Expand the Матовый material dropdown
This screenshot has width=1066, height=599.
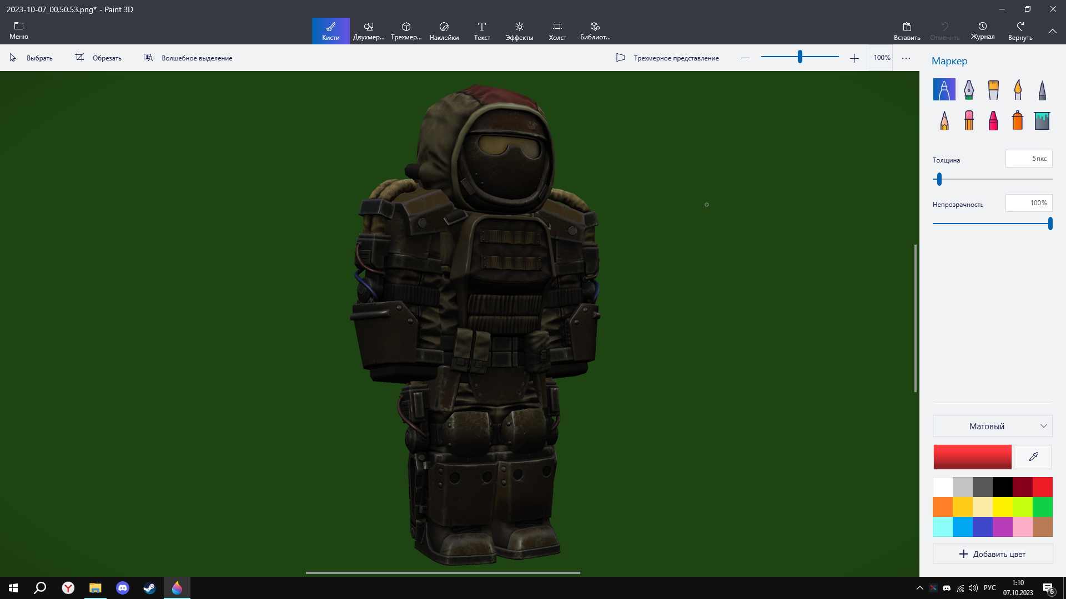(993, 426)
